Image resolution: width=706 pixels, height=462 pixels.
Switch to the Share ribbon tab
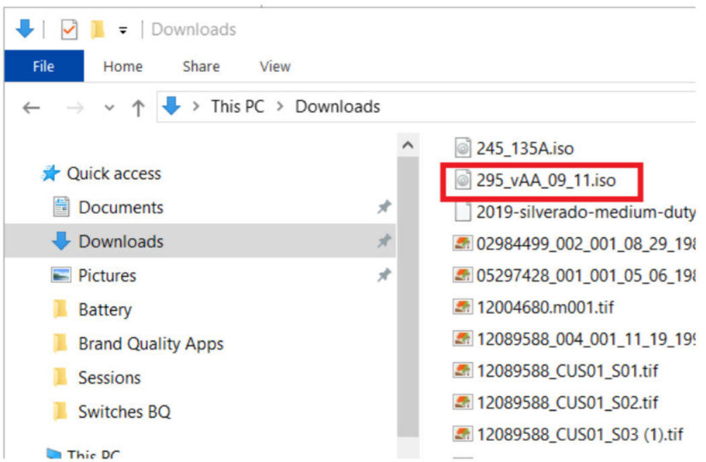pyautogui.click(x=201, y=67)
